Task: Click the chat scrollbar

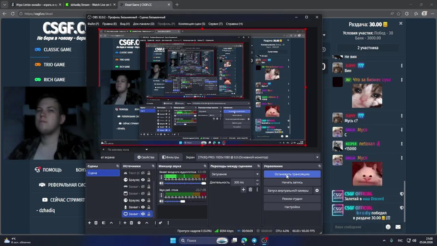Action: point(405,202)
